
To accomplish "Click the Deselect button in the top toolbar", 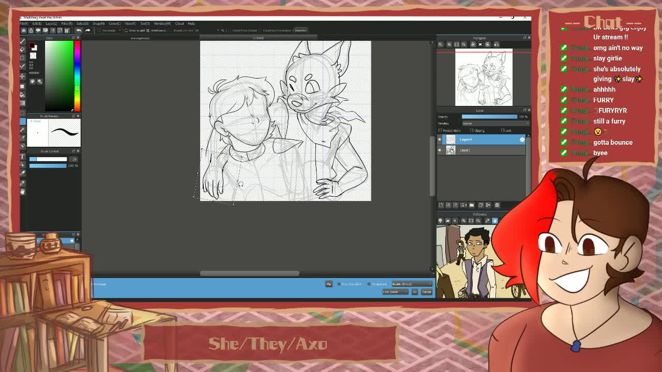I will [x=300, y=30].
